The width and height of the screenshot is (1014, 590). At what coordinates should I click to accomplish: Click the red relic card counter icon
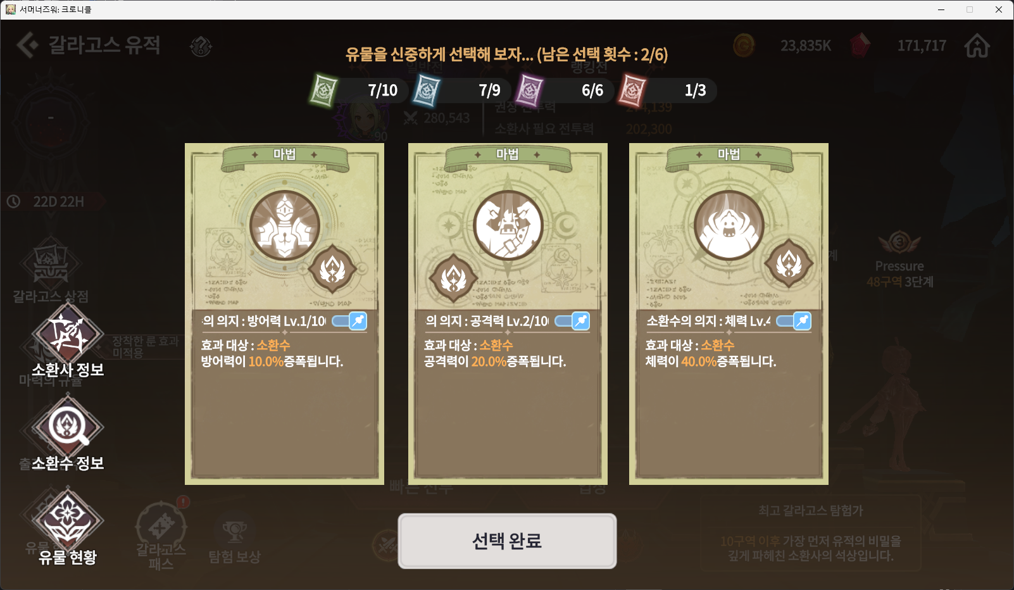click(x=633, y=90)
